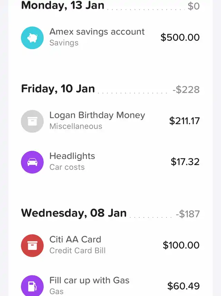
Task: Tap the purple car costs icon
Action: tap(32, 162)
